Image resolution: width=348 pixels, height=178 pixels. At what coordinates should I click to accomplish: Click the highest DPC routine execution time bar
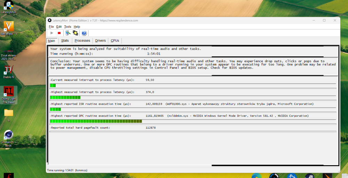[96, 121]
